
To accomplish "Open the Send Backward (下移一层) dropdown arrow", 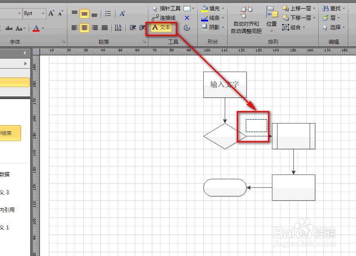I will coord(314,18).
